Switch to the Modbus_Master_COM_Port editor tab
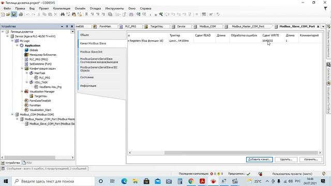Viewport: 331px width, 186px height. (x=248, y=26)
